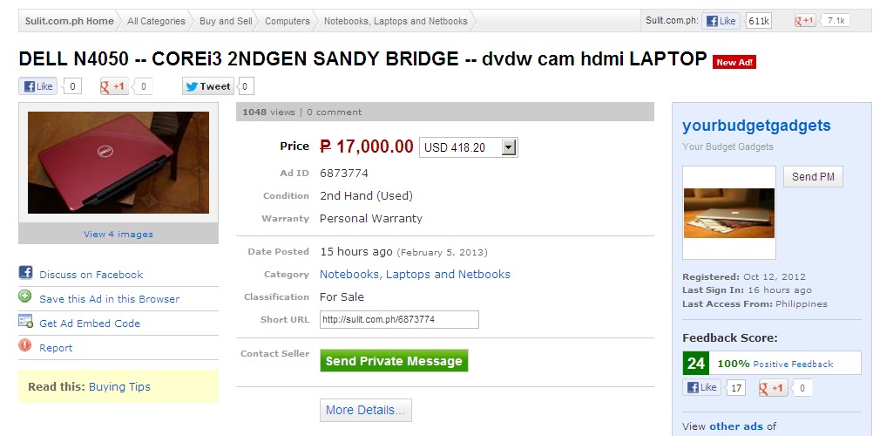Click the Tweet button with bird icon
The height and width of the screenshot is (436, 873).
[x=207, y=86]
